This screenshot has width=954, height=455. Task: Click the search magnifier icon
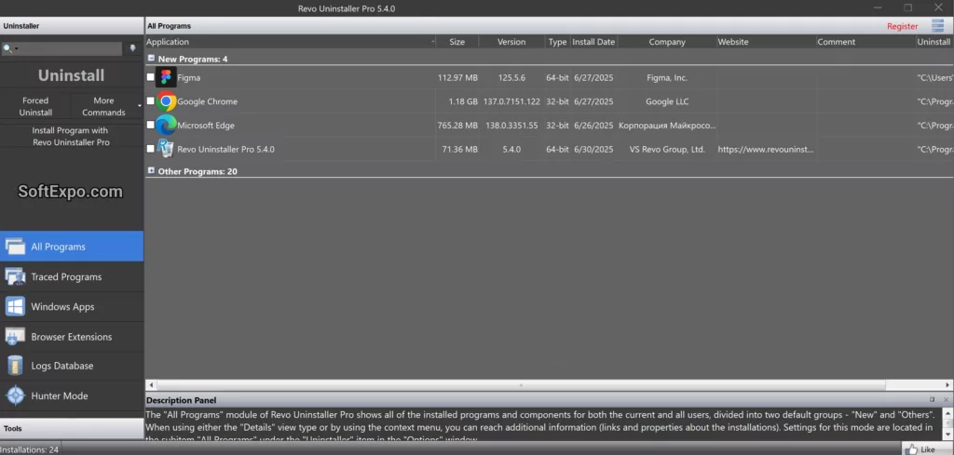pos(7,48)
